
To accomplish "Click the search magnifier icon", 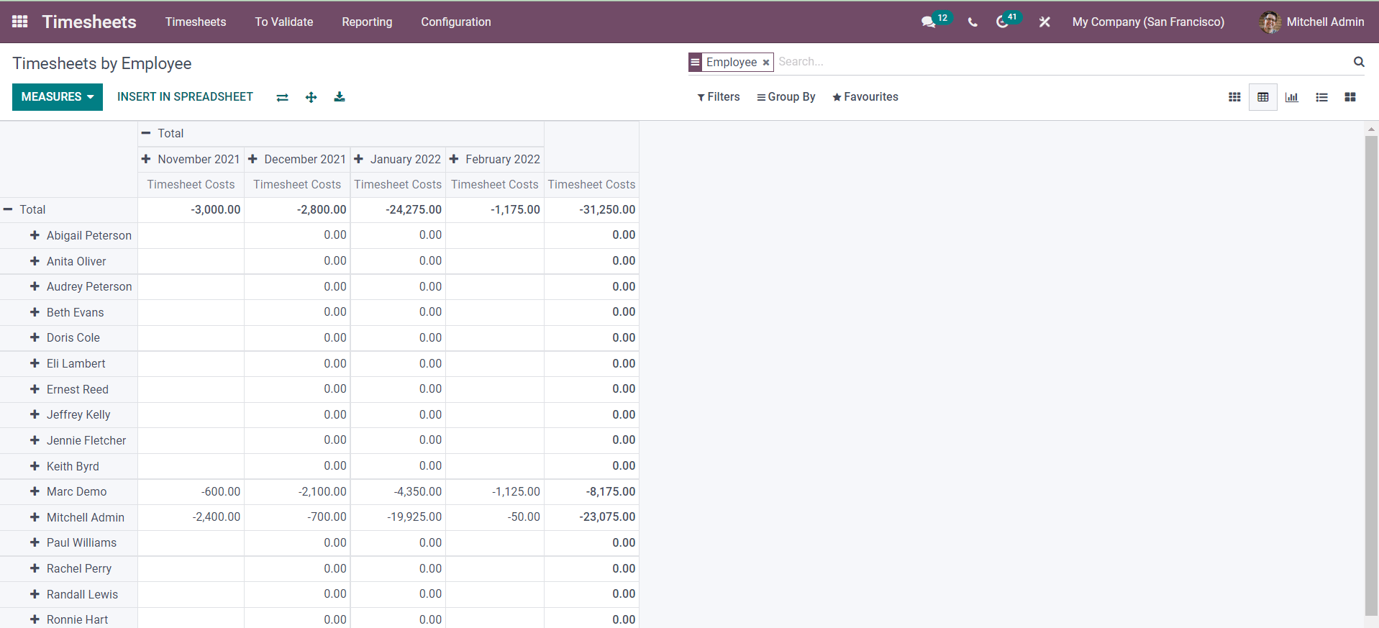I will [1359, 62].
